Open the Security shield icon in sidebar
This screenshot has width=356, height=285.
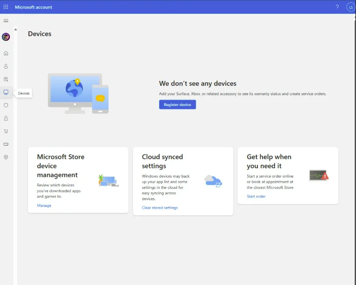(x=6, y=105)
